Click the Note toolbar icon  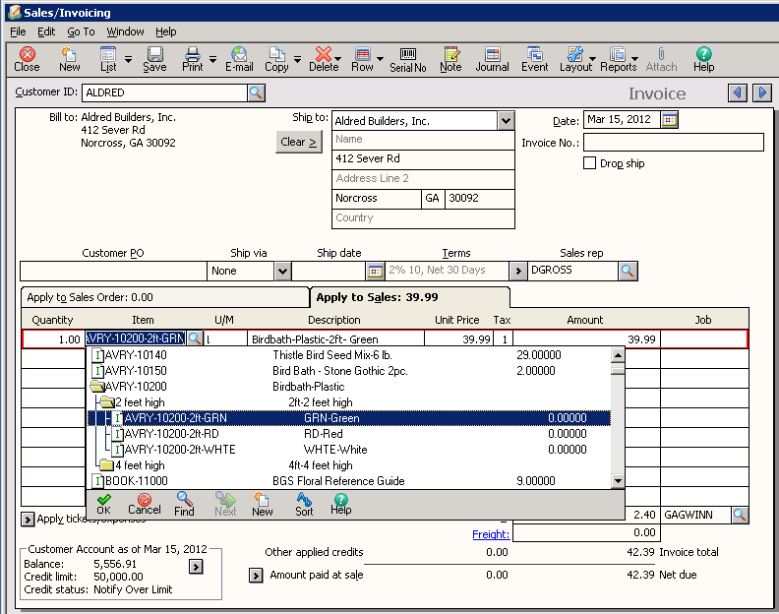[x=450, y=59]
